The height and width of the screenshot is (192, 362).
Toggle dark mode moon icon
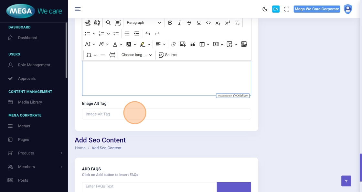265,9
